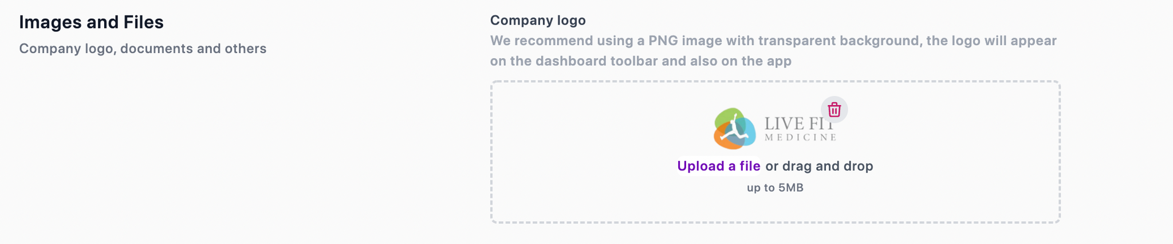Click the orange blob of the logo emblem
This screenshot has height=244, width=1173.
tap(724, 140)
